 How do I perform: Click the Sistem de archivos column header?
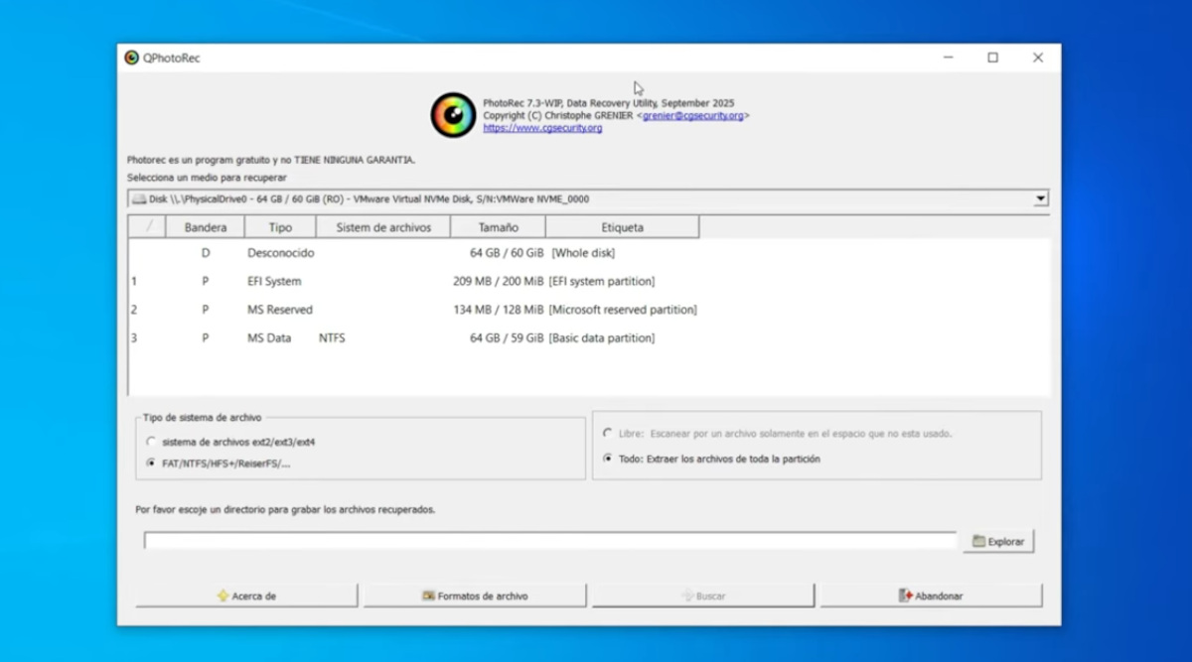tap(383, 227)
